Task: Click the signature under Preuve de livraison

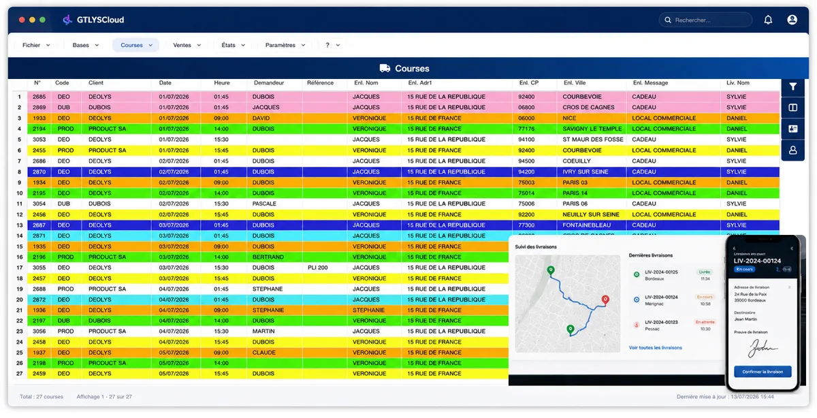Action: 762,349
